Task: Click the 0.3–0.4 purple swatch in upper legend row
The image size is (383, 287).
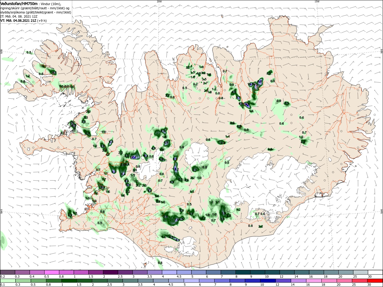Action: click(22, 272)
